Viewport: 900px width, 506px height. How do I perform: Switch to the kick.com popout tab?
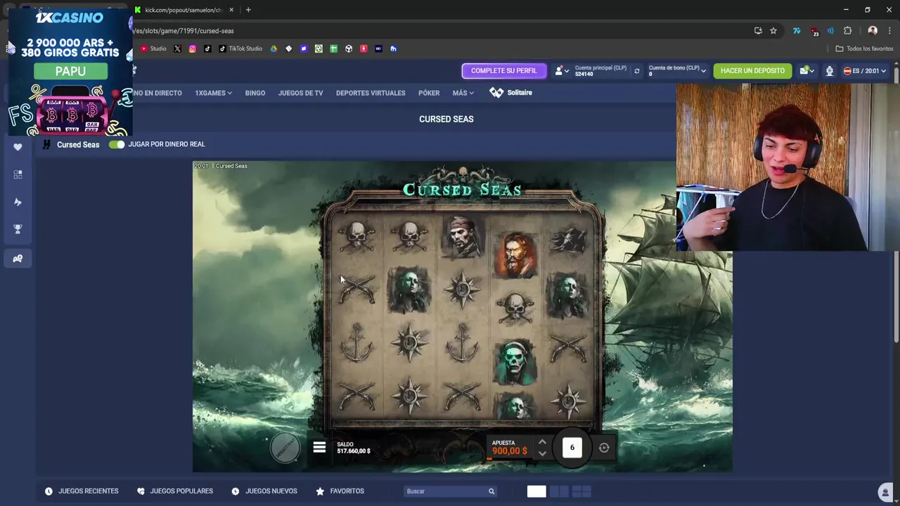183,10
